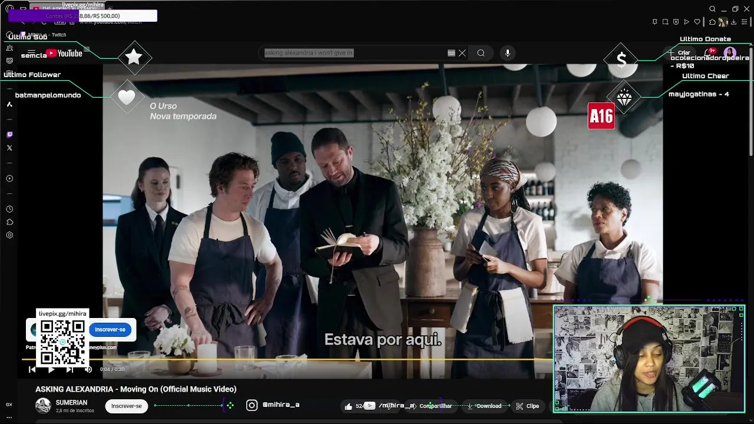Click the Contas donation goal progress bar
The image size is (754, 424).
82,16
